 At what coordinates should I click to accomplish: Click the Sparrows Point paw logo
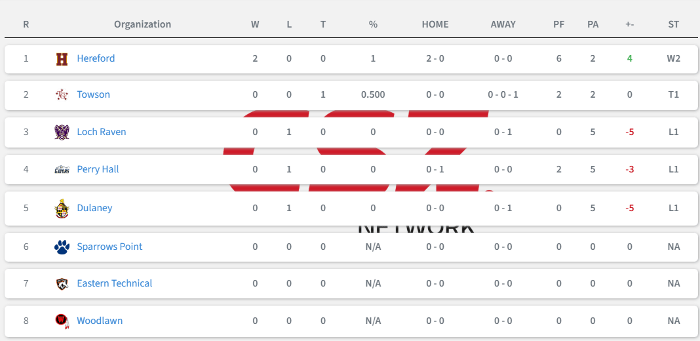[x=62, y=247]
